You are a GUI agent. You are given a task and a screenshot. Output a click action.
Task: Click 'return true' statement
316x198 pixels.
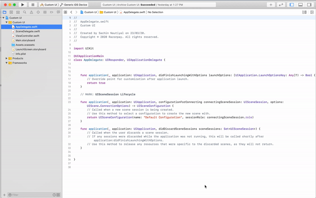[x=96, y=83]
